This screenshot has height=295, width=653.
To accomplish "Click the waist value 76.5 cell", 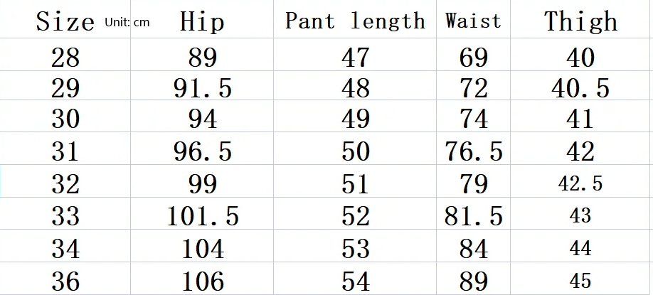I will 474,151.
